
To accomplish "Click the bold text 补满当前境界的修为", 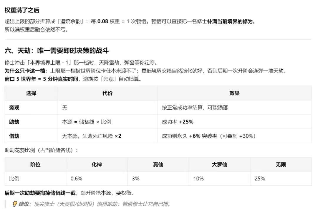I will click(230, 21).
